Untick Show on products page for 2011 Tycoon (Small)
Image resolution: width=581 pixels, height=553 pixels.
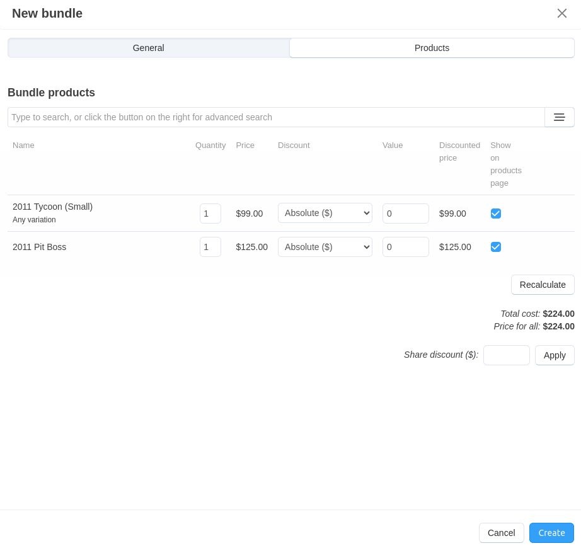pos(496,214)
